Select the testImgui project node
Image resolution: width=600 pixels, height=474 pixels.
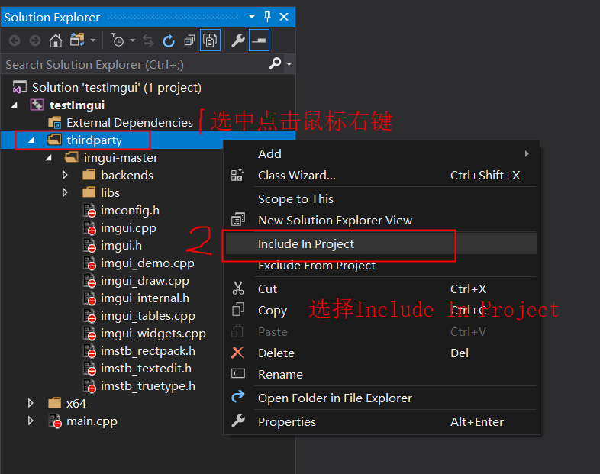[x=77, y=105]
